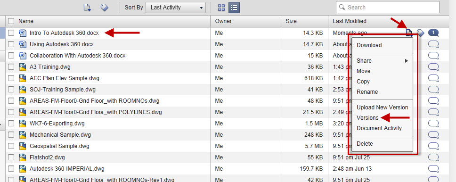Toggle the select-all checkbox in Name header
This screenshot has height=182, width=456.
point(11,21)
